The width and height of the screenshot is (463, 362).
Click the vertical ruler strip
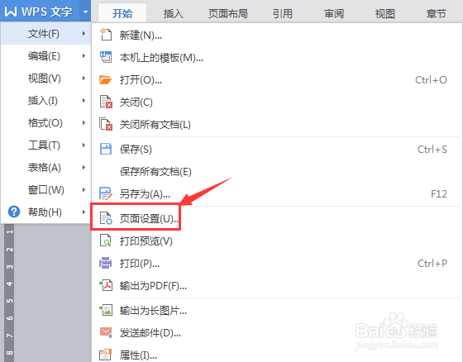point(9,293)
